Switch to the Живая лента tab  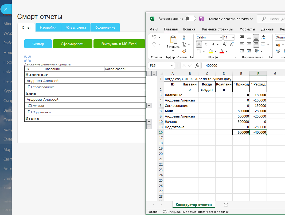point(76,28)
